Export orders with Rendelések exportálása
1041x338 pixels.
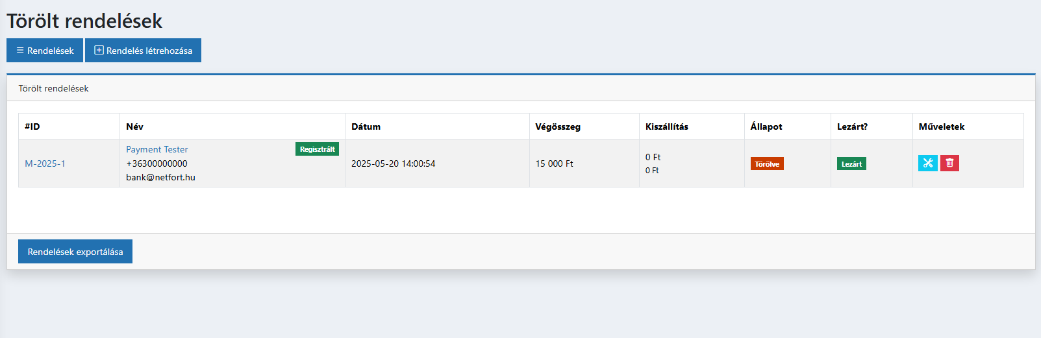pyautogui.click(x=75, y=252)
